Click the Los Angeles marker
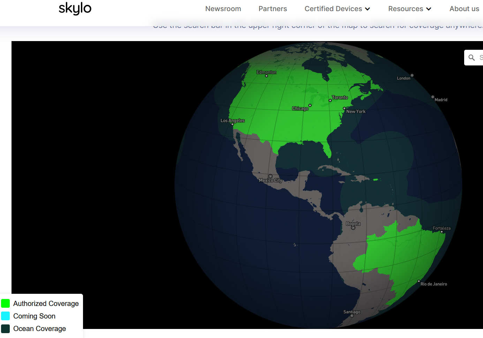Image resolution: width=483 pixels, height=338 pixels. pyautogui.click(x=233, y=124)
